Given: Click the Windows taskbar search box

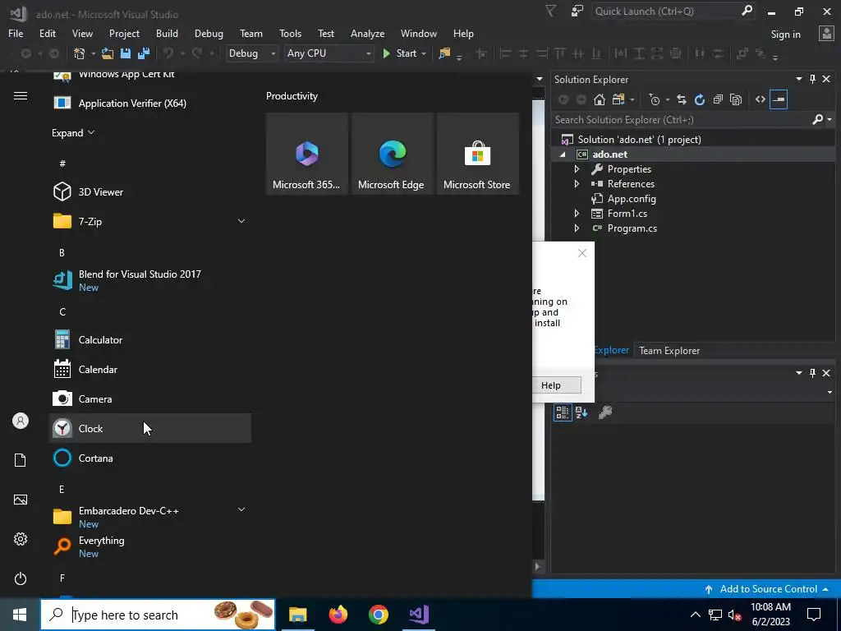Looking at the screenshot, I should pyautogui.click(x=158, y=615).
